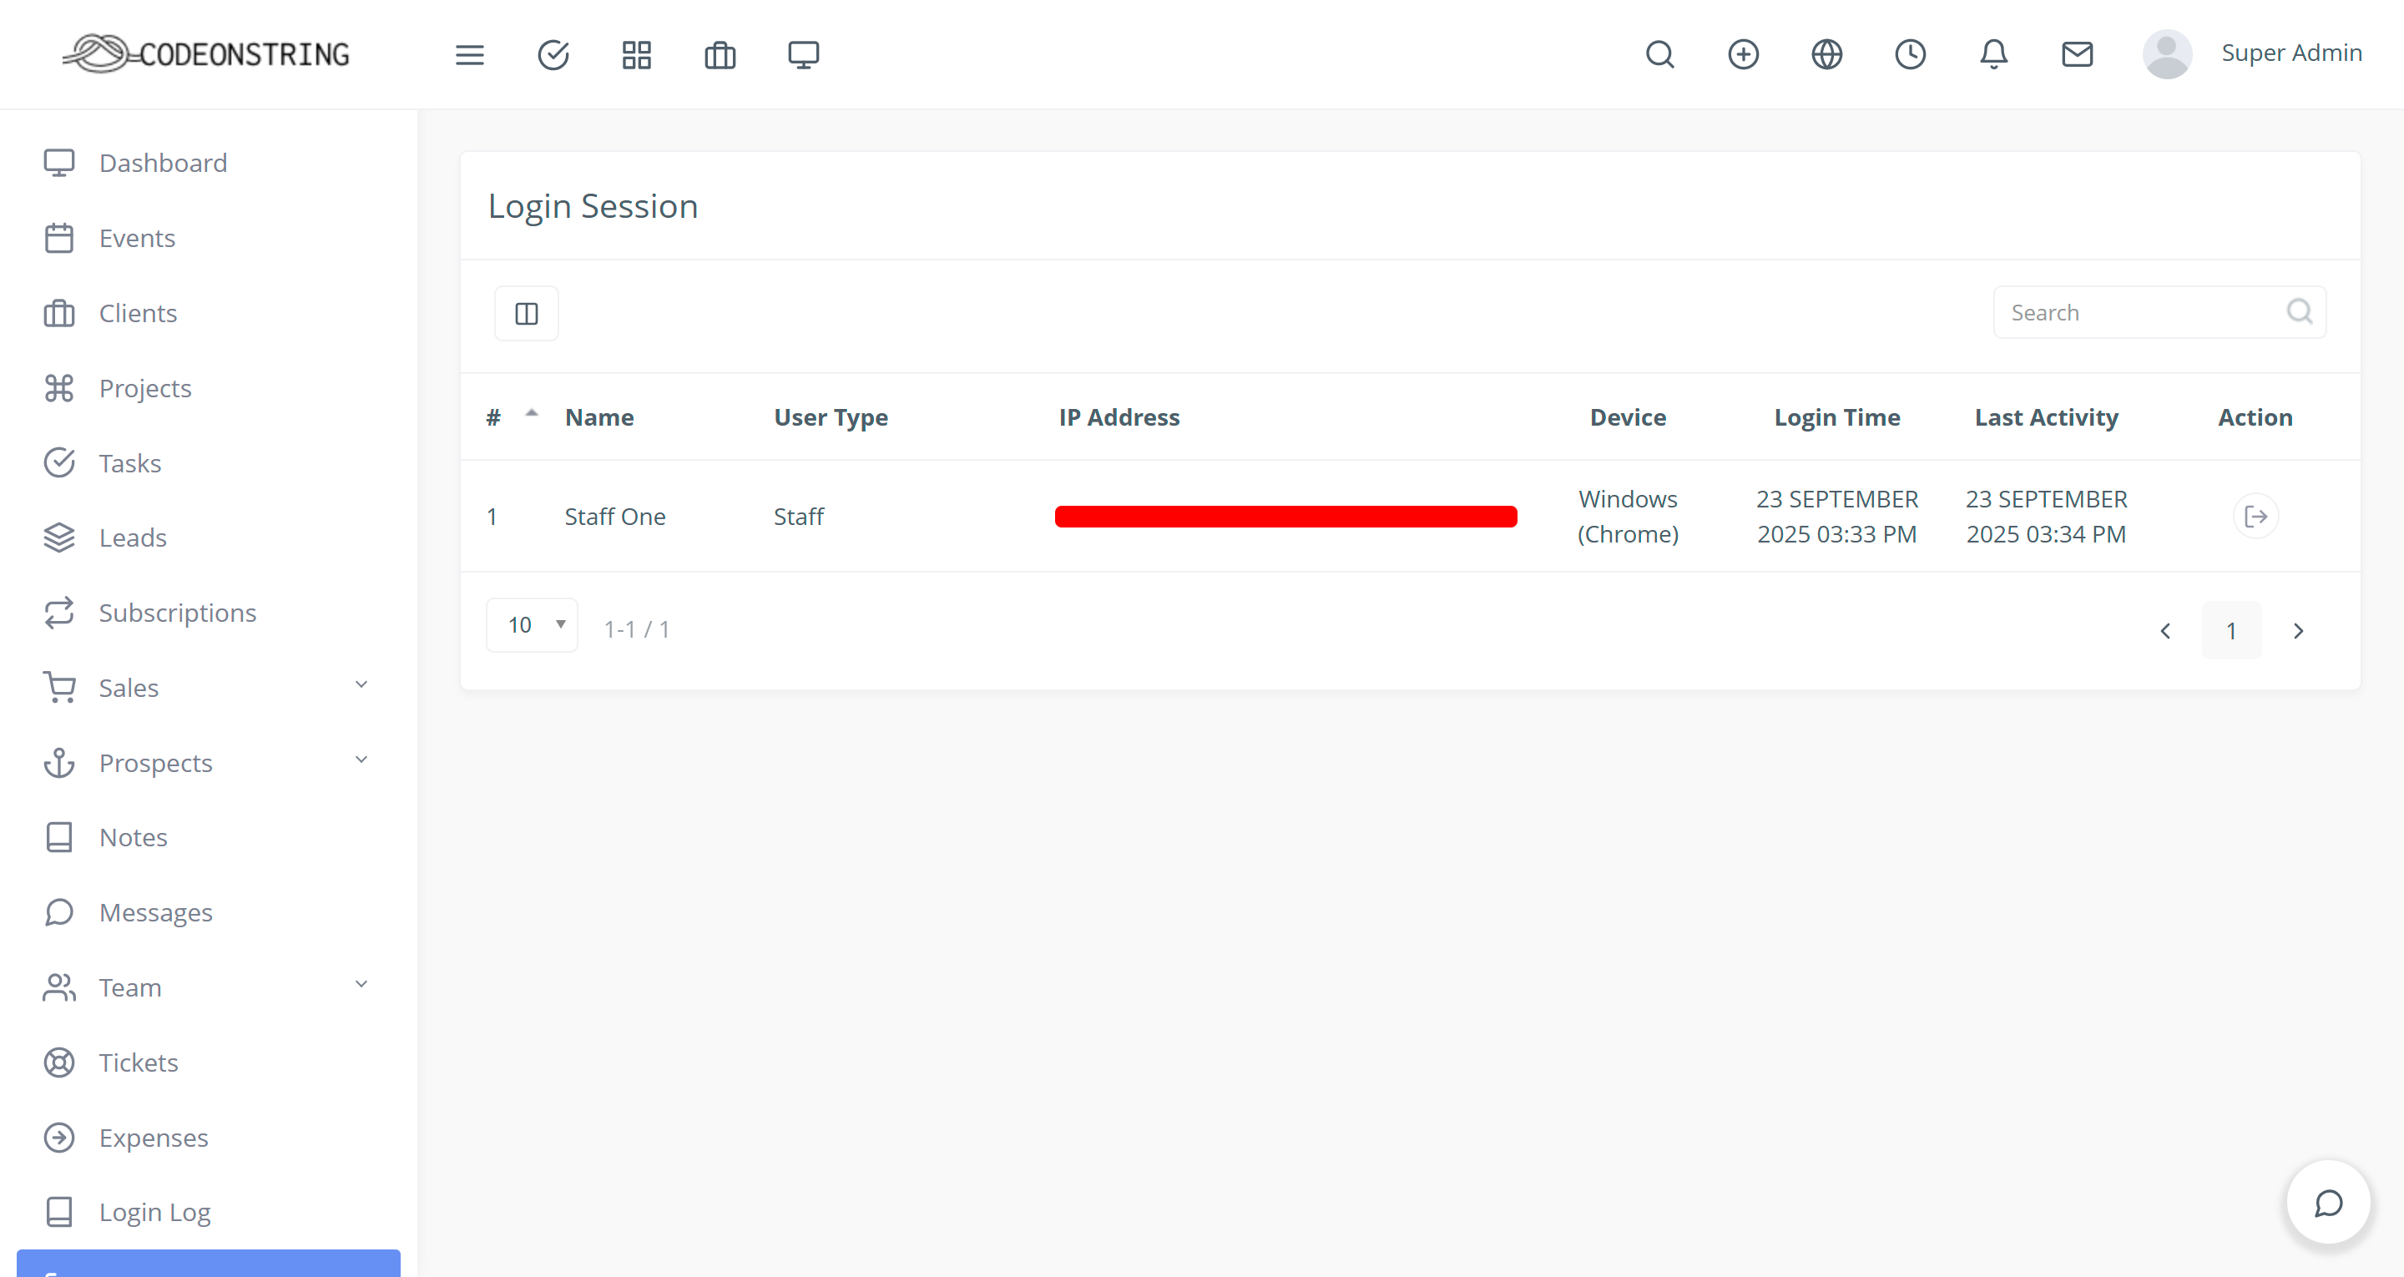This screenshot has width=2404, height=1277.
Task: Go to Tickets in the sidebar
Action: 138,1062
